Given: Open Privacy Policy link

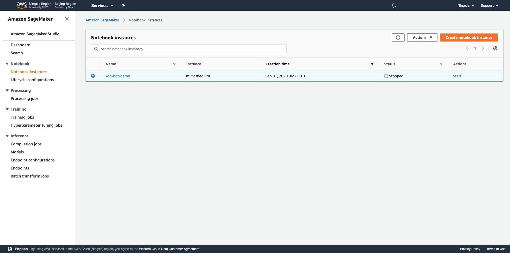Looking at the screenshot, I should click(x=470, y=249).
